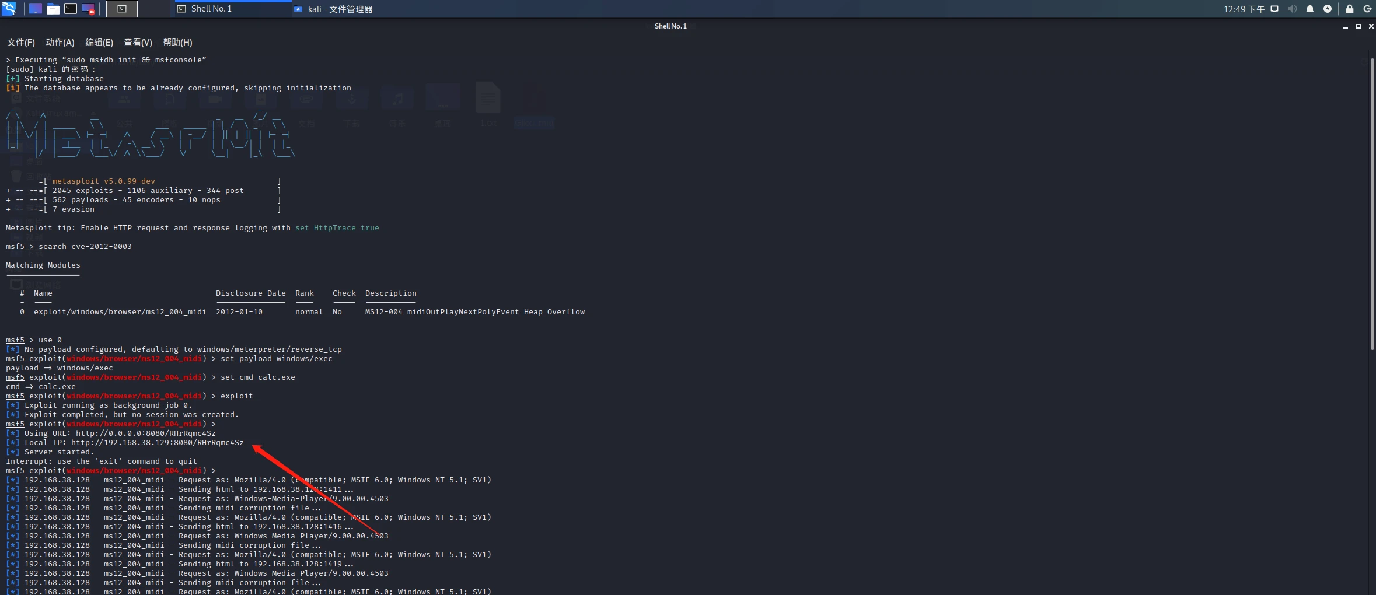Viewport: 1376px width, 595px height.
Task: Click module path exploit/windows/browser/ms12_004_midi in table
Action: [120, 312]
